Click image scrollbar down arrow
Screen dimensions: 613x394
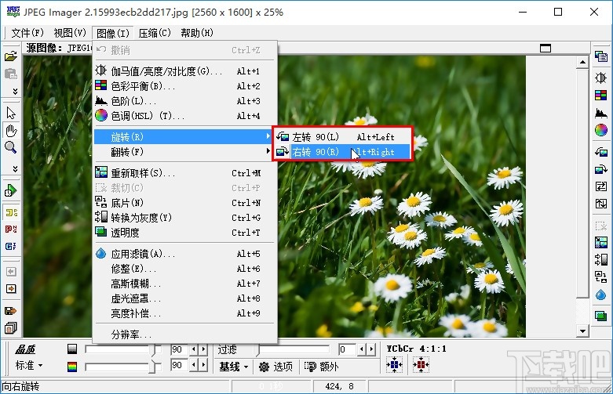(x=582, y=331)
